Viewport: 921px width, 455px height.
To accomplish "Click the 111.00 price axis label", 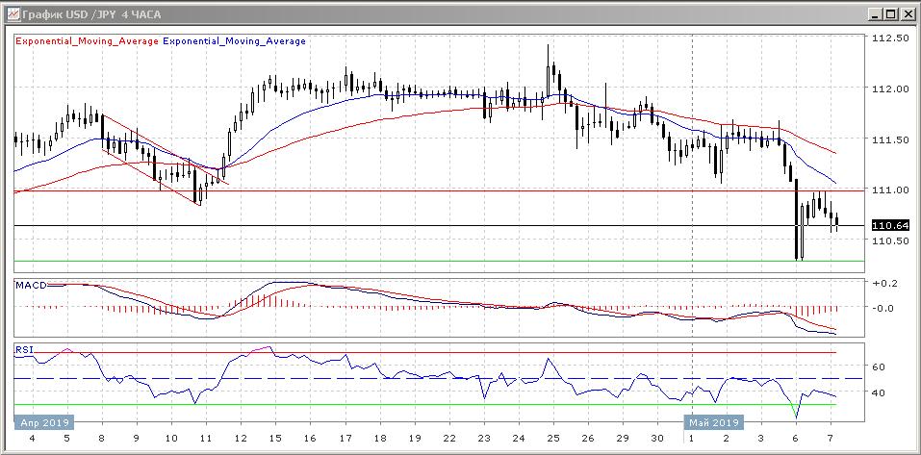I will [890, 190].
